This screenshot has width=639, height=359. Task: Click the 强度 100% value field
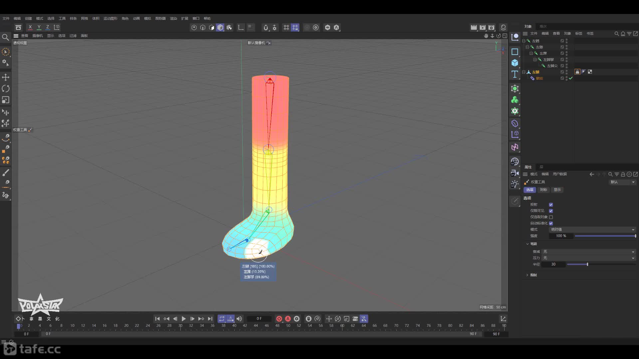561,236
